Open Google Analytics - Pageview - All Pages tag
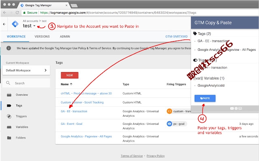 (x=86, y=136)
